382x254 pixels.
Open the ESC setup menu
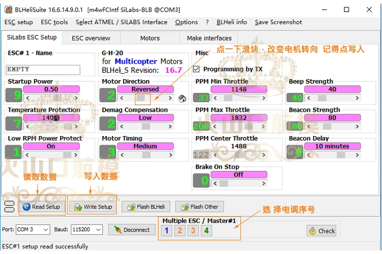click(18, 22)
